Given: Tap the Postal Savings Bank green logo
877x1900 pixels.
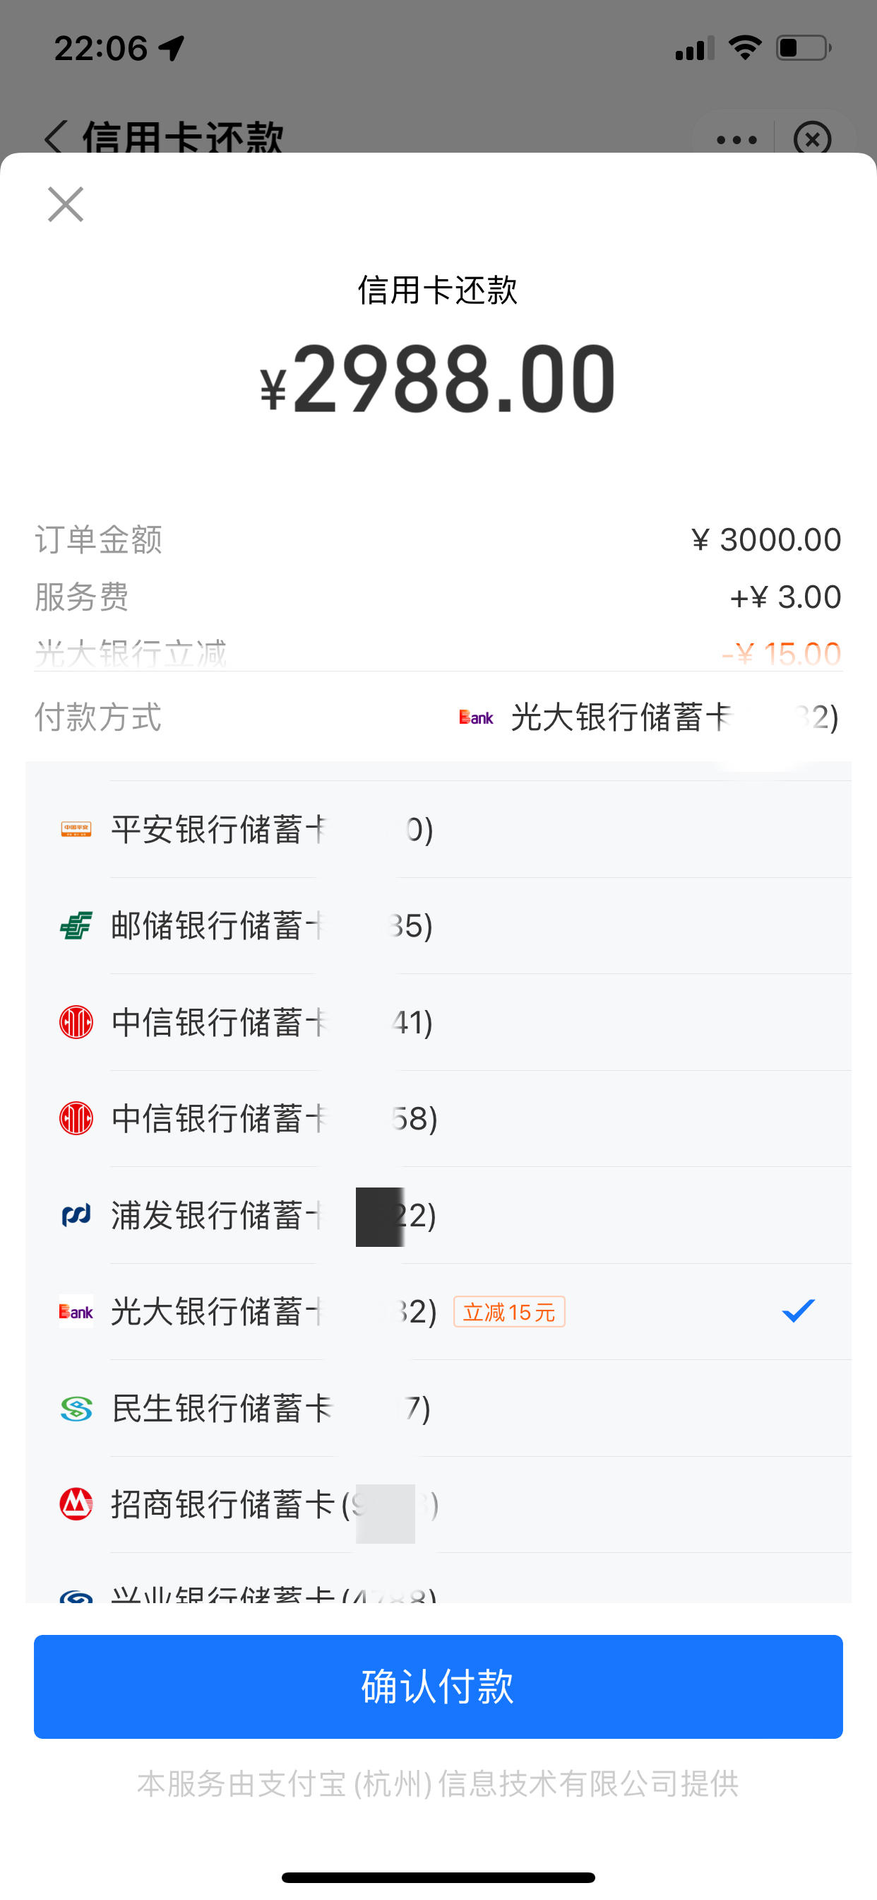Looking at the screenshot, I should (x=76, y=925).
